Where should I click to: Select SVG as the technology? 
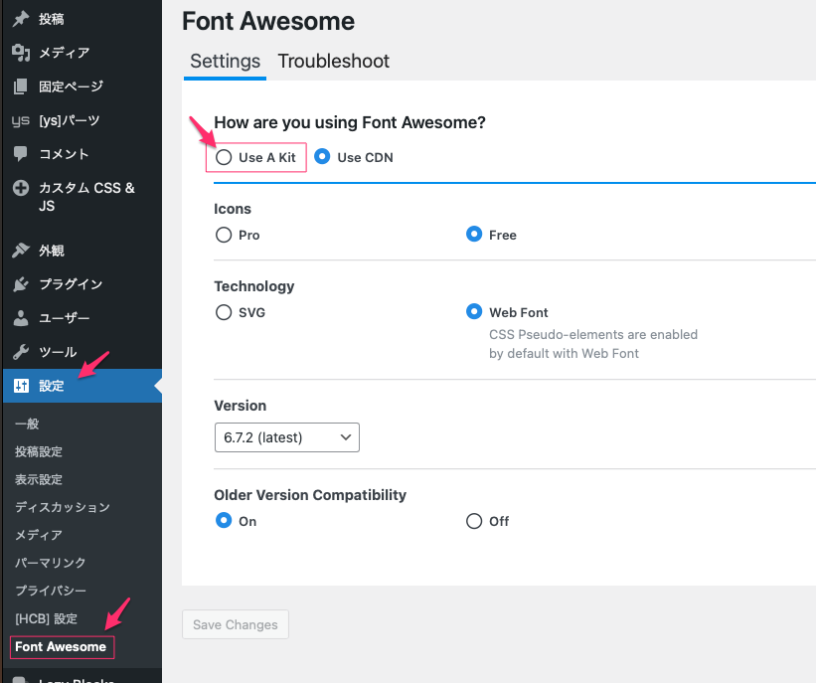coord(224,312)
